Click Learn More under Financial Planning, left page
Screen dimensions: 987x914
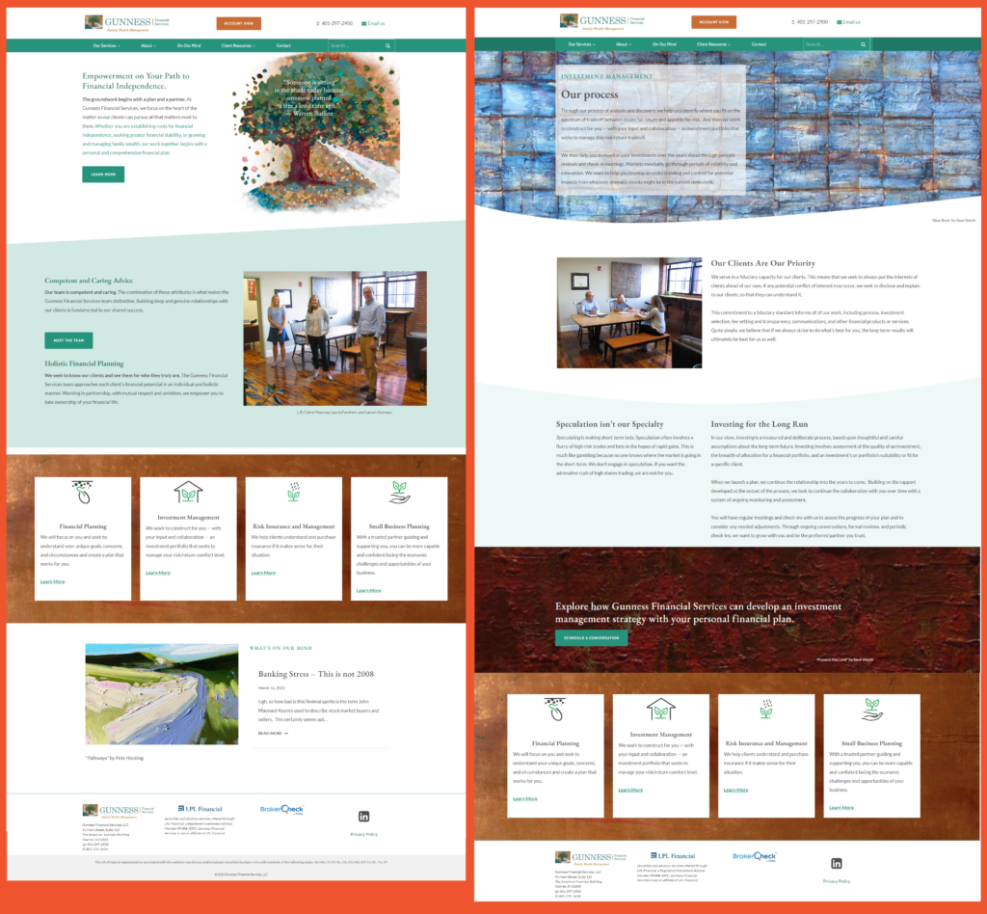tap(52, 581)
